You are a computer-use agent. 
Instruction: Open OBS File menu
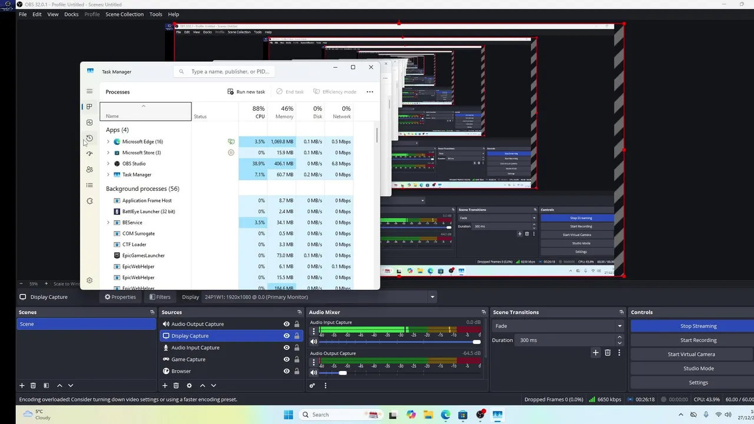tap(22, 14)
